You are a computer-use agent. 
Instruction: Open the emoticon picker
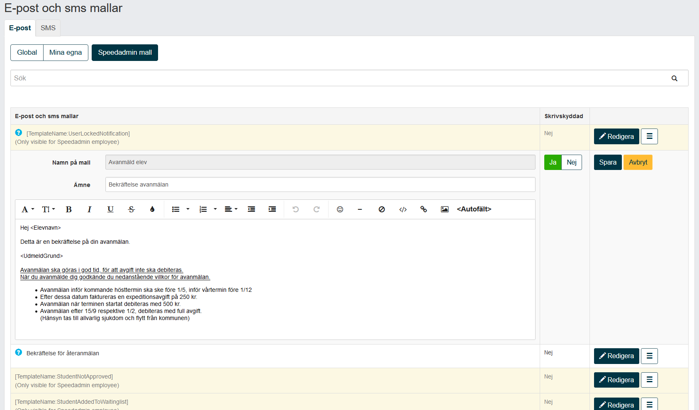[340, 209]
